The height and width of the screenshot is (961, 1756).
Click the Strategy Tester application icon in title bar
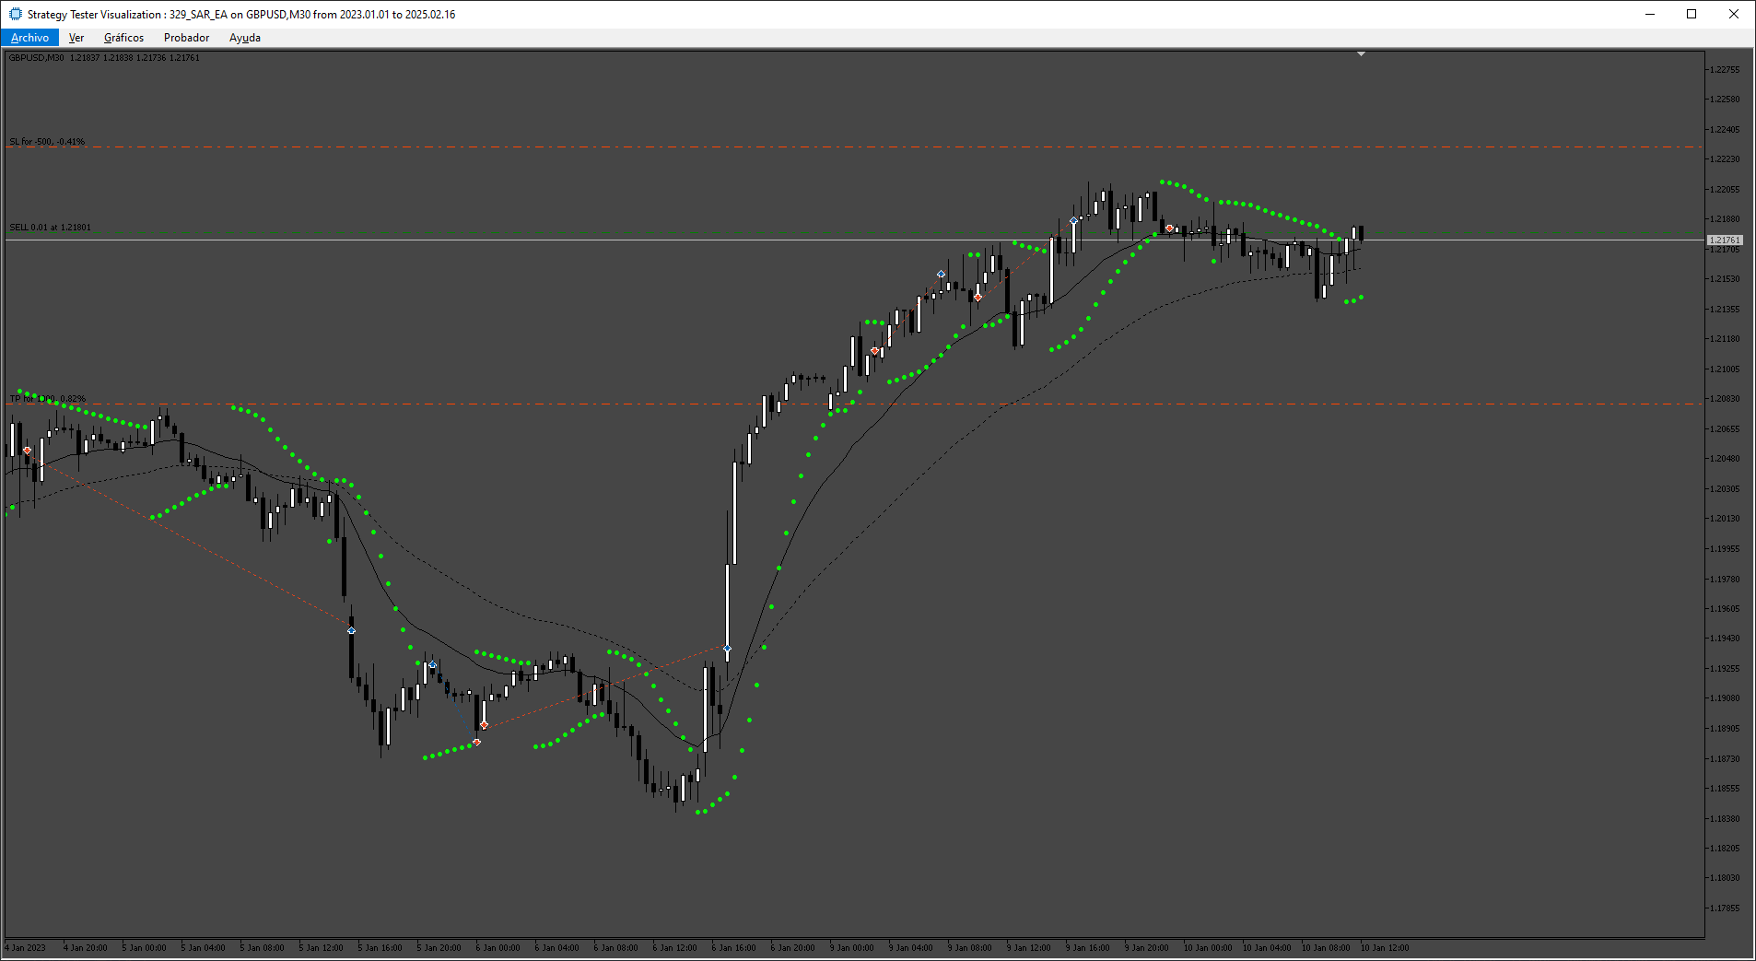(x=15, y=14)
